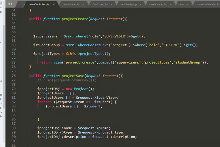Click line number 69 in the gutter
Screen dimensions: 220x147
(x=14, y=45)
